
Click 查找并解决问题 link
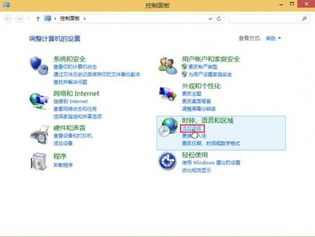point(71,82)
